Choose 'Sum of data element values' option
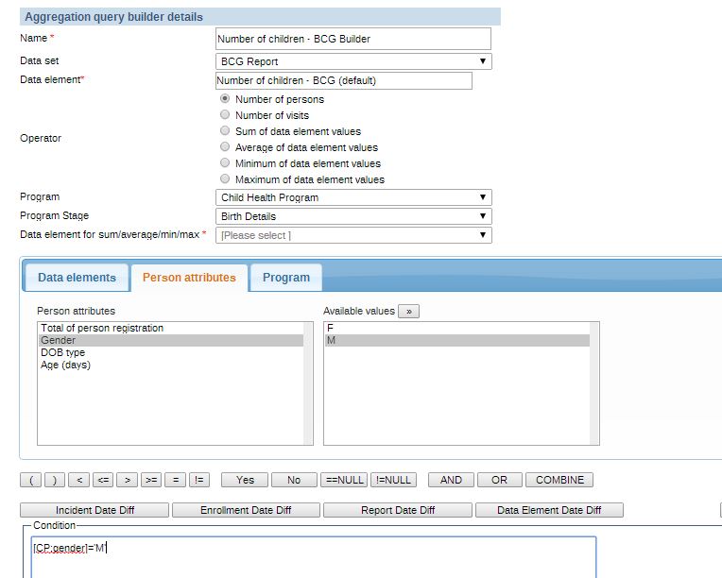This screenshot has height=578, width=722. pos(225,131)
